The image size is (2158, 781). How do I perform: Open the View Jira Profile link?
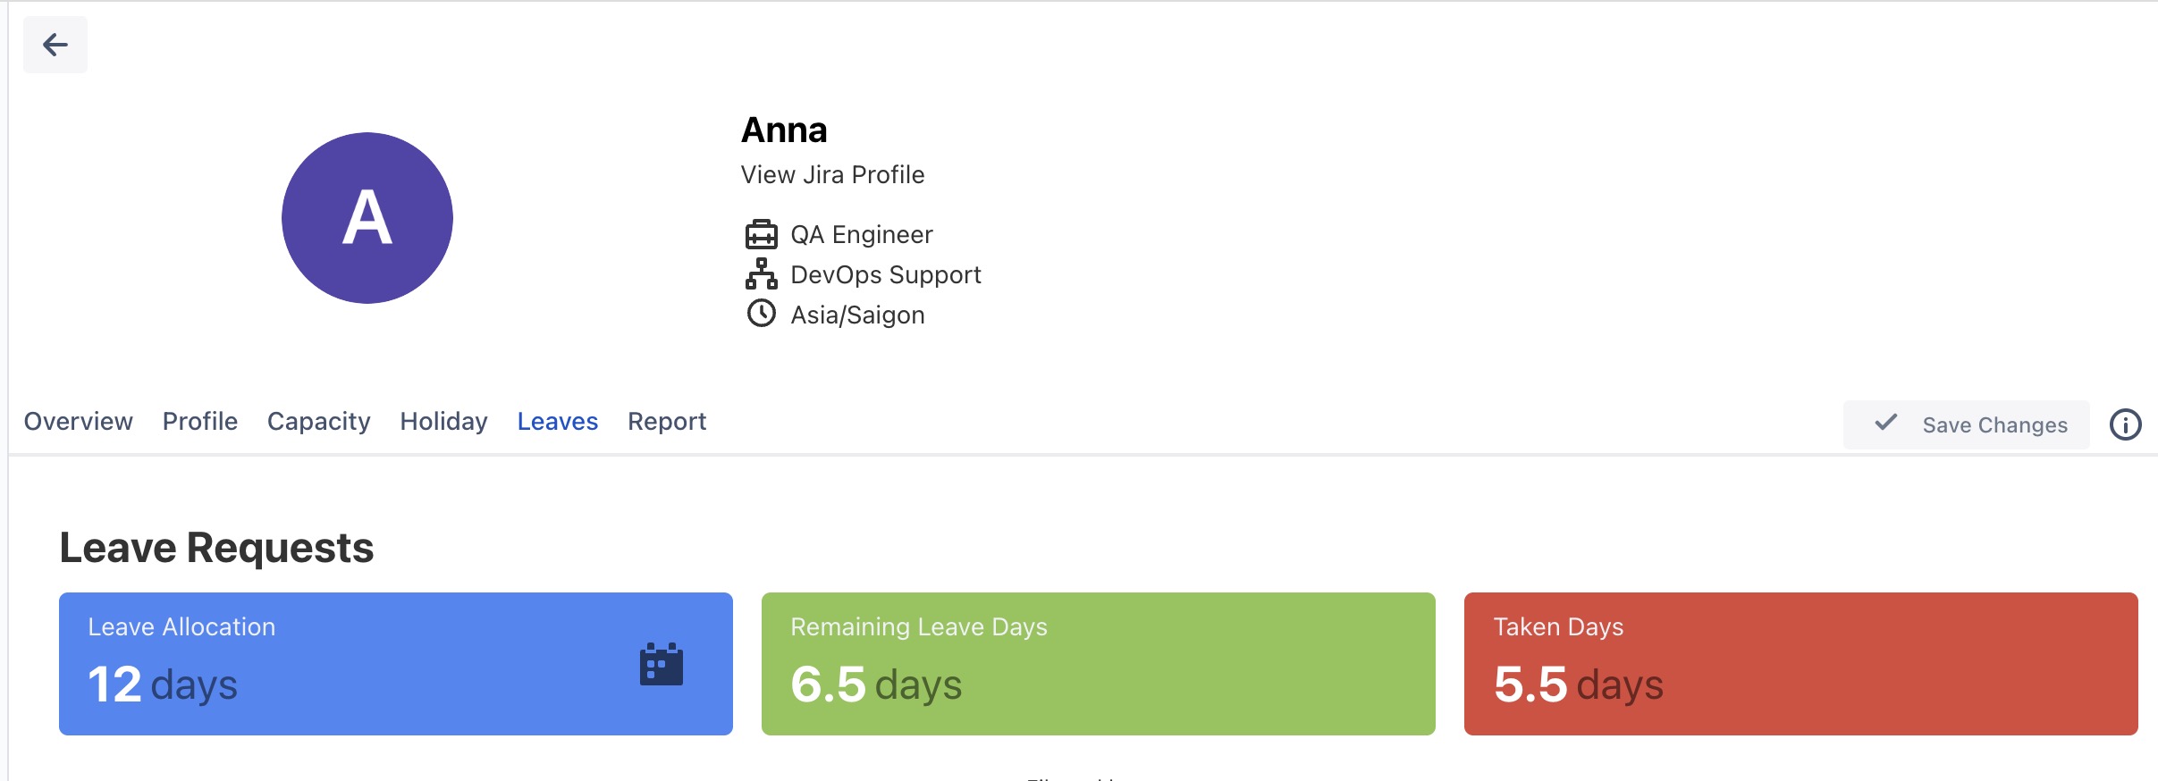832,174
